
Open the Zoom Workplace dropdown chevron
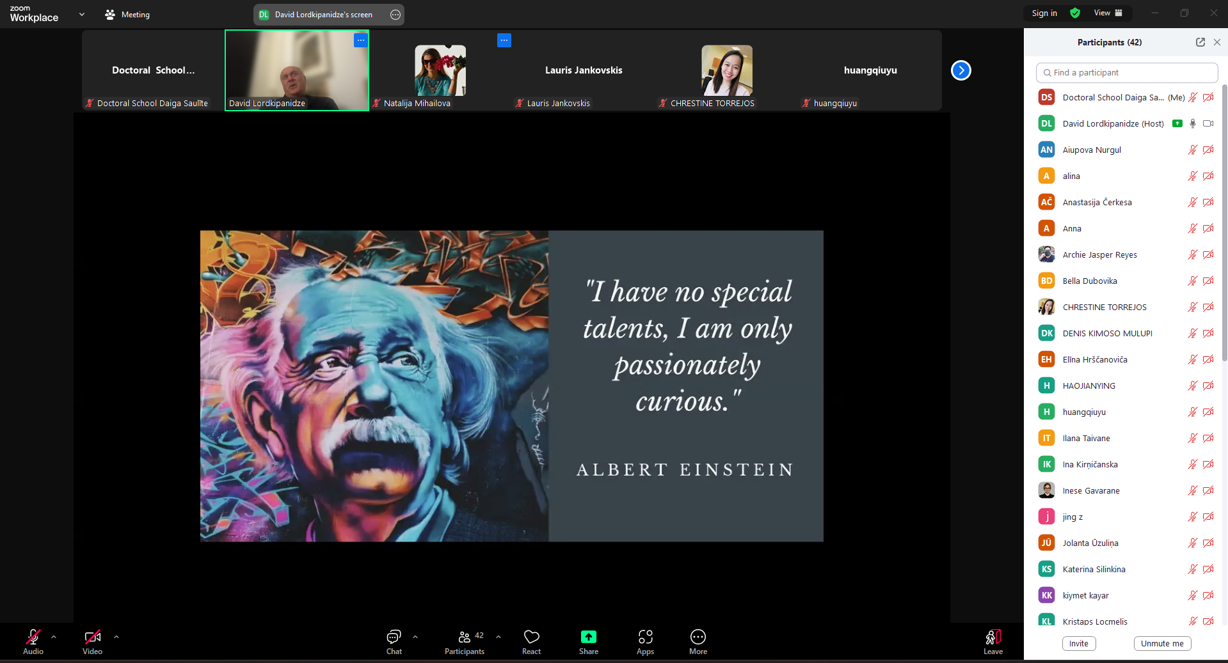click(x=82, y=14)
